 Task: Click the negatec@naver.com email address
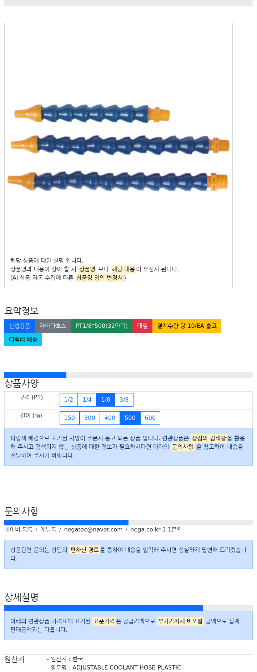[93, 530]
